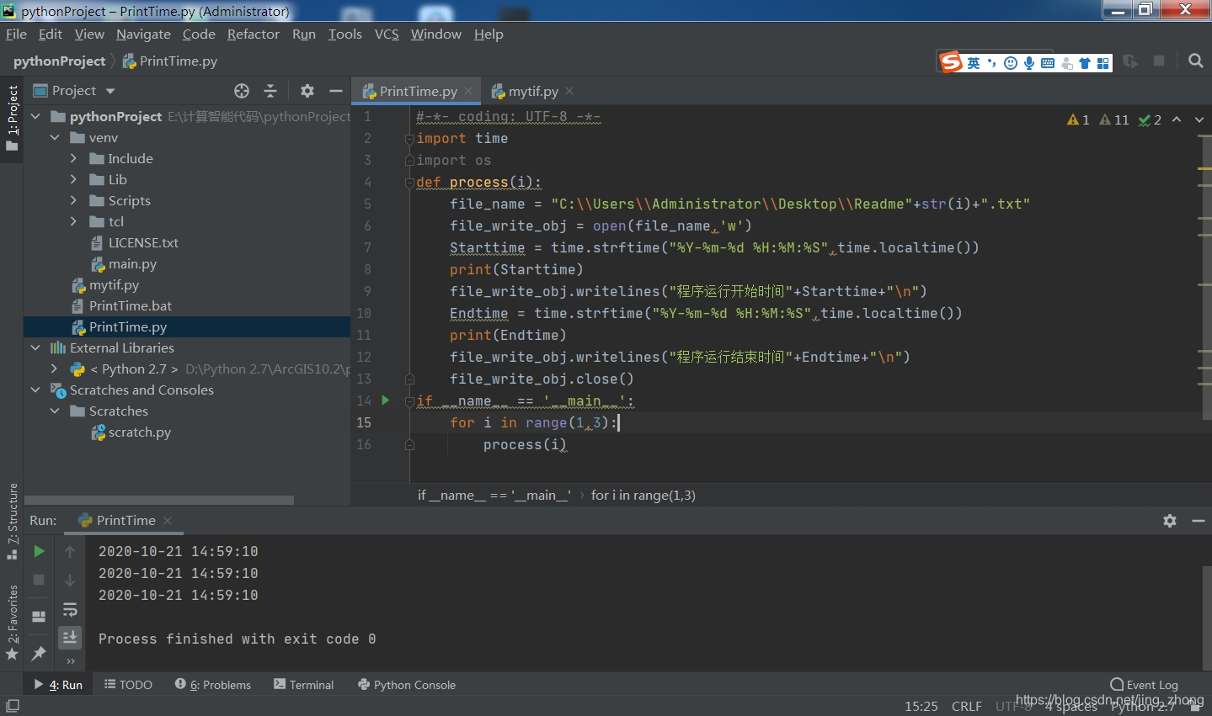Open Project panel settings gear

click(307, 91)
